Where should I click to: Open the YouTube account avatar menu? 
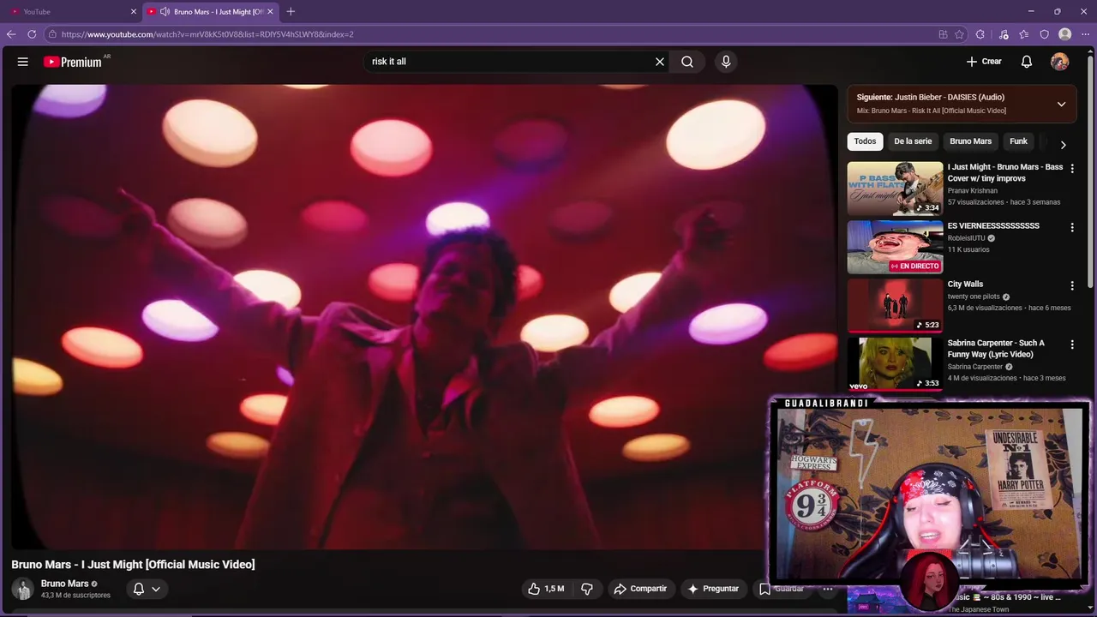1060,62
